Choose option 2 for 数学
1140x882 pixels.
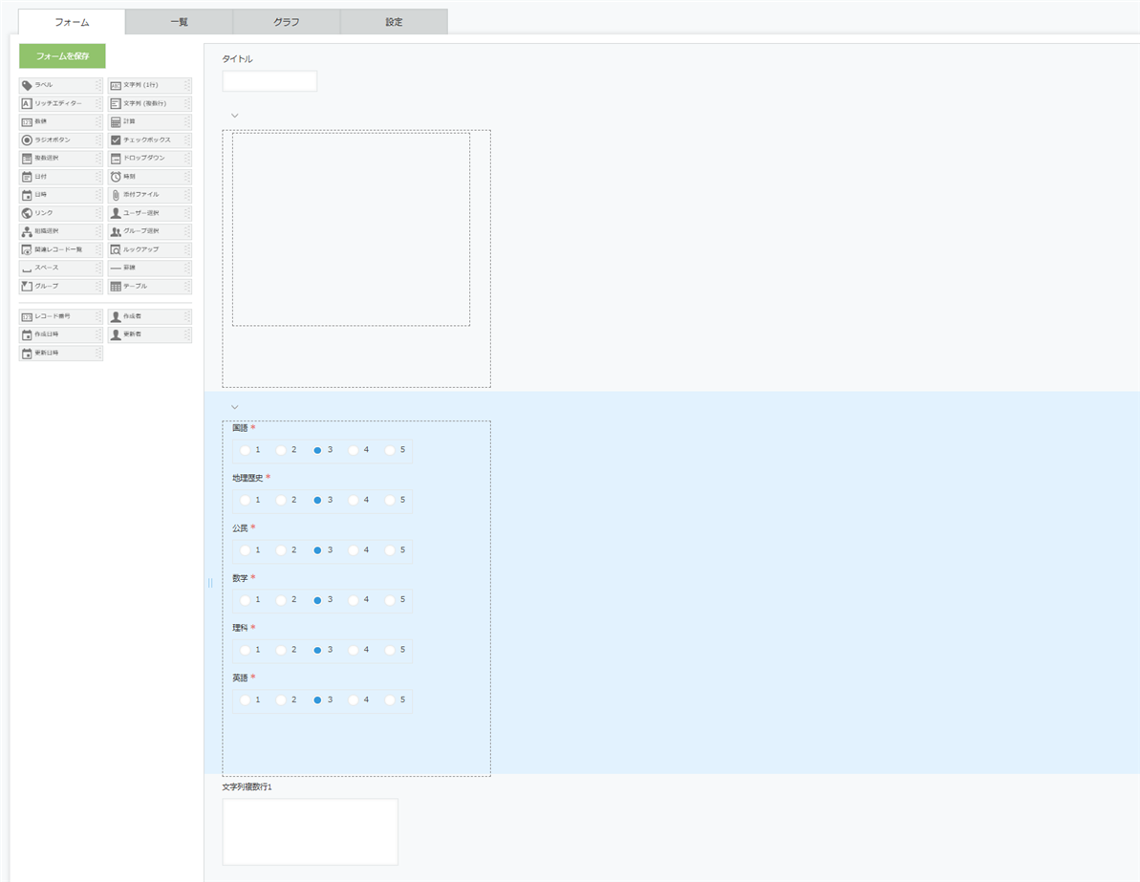pos(281,600)
